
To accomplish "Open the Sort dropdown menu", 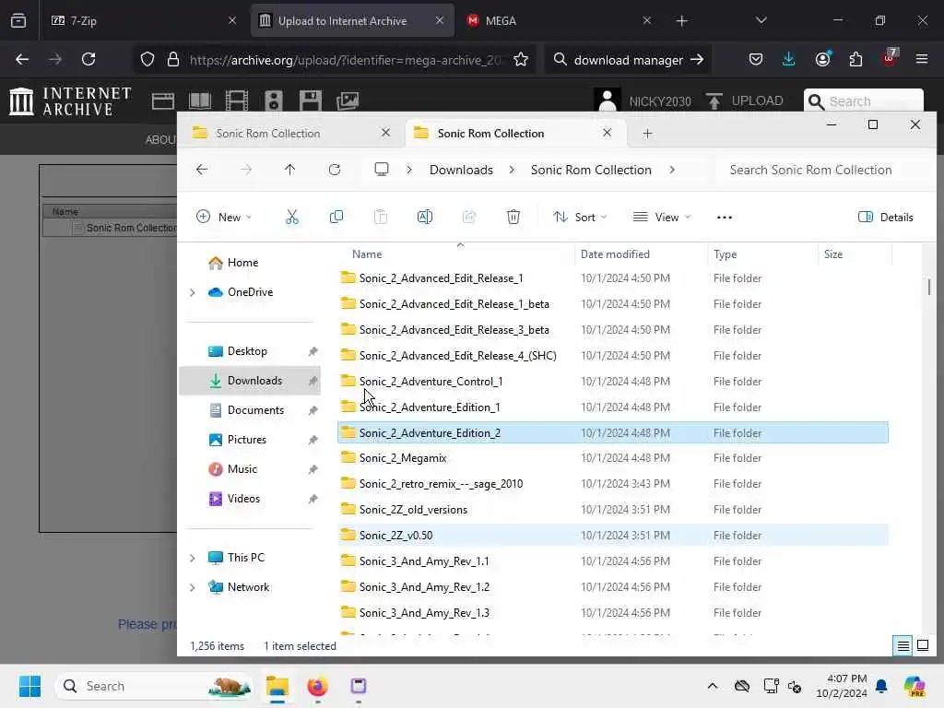I will point(579,217).
